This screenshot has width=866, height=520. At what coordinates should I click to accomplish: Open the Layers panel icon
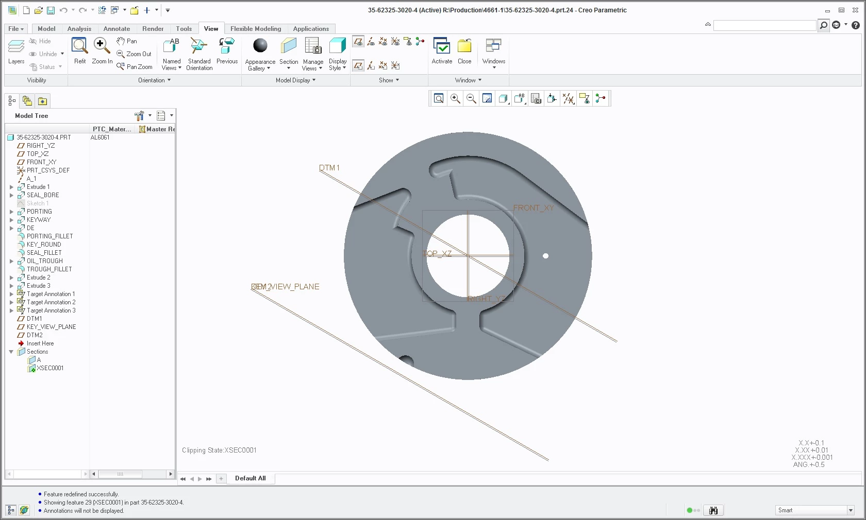coord(16,51)
